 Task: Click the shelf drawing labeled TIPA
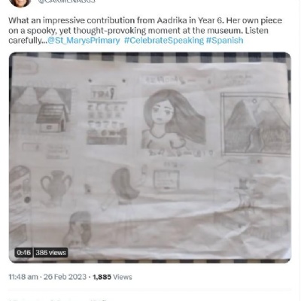click(x=107, y=114)
